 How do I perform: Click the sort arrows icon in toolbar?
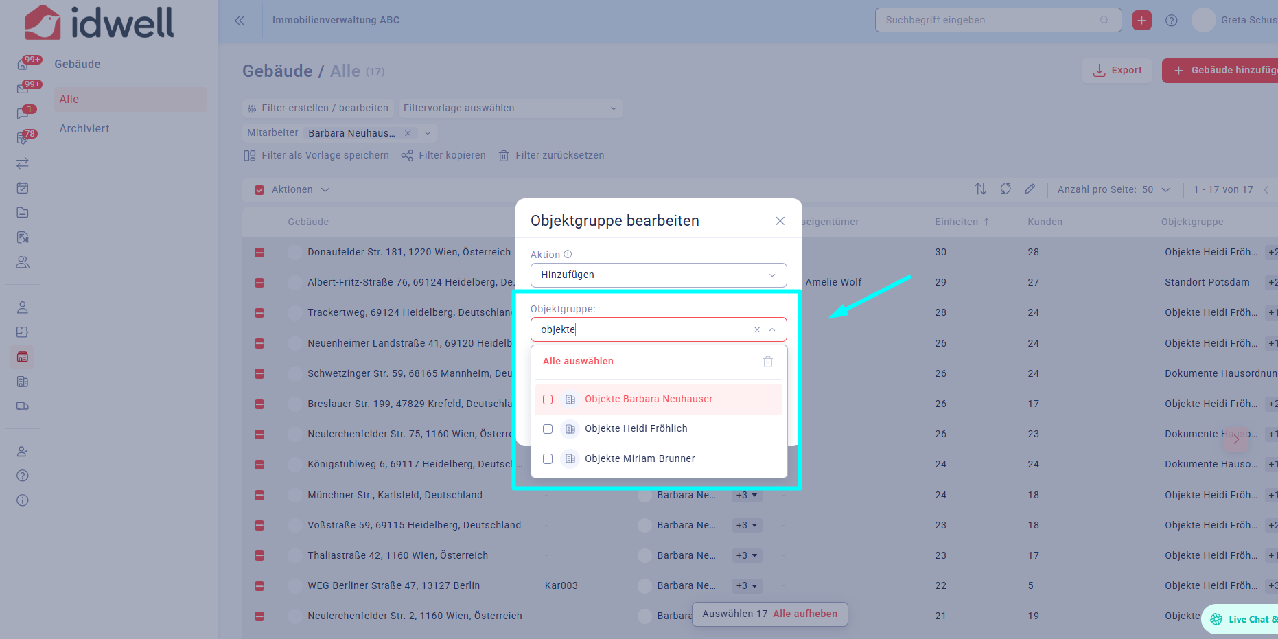(x=981, y=189)
